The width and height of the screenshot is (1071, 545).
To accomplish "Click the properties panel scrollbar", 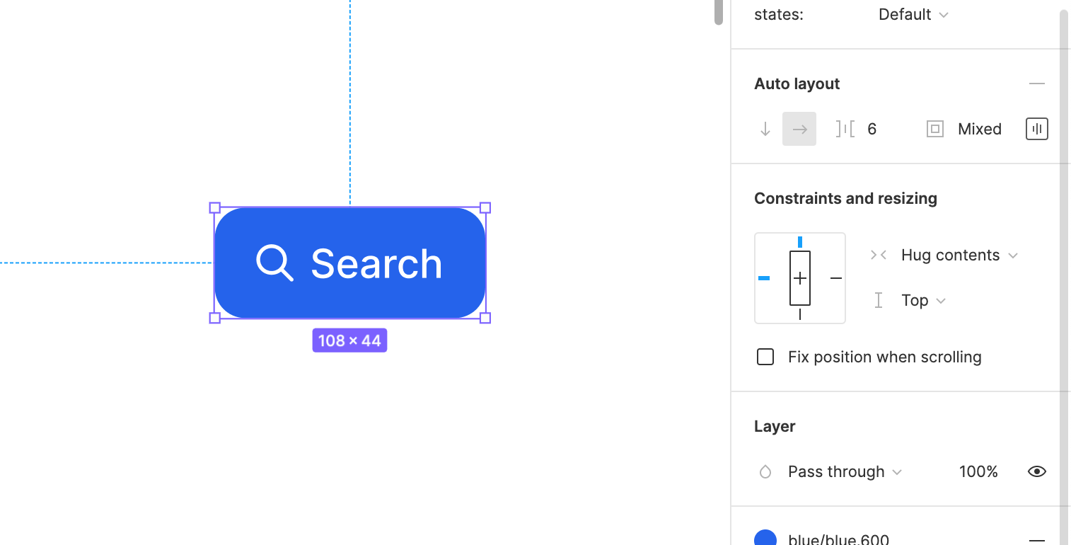I will pos(1064,276).
